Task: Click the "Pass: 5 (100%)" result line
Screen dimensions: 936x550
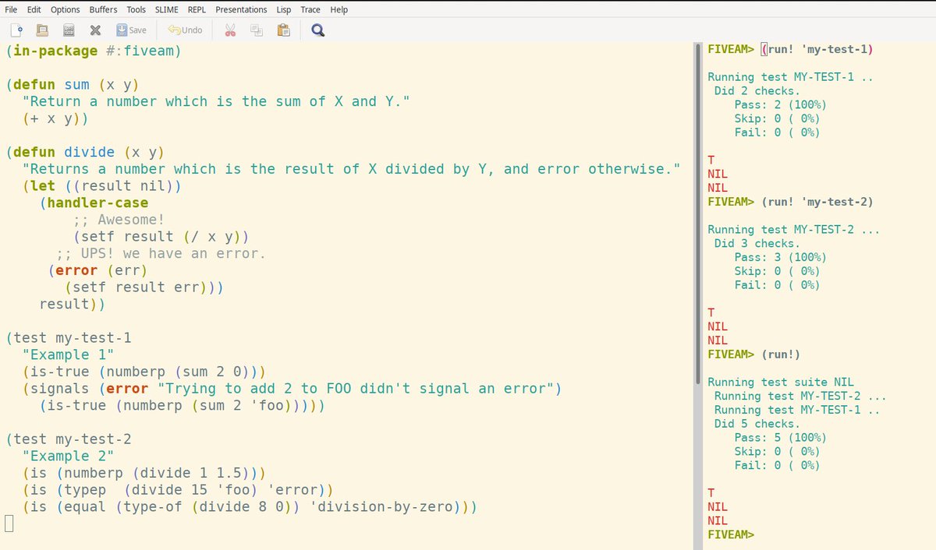Action: click(x=781, y=438)
